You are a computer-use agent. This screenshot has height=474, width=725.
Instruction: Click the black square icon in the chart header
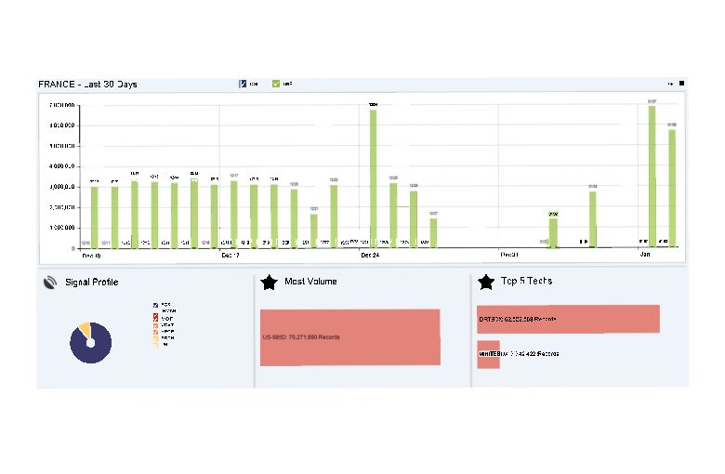click(x=681, y=84)
